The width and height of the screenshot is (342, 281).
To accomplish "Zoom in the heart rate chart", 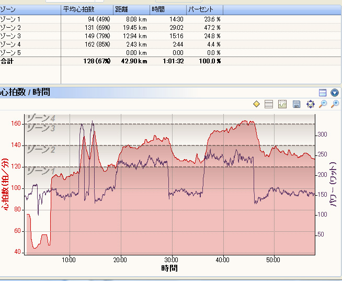I will 335,104.
